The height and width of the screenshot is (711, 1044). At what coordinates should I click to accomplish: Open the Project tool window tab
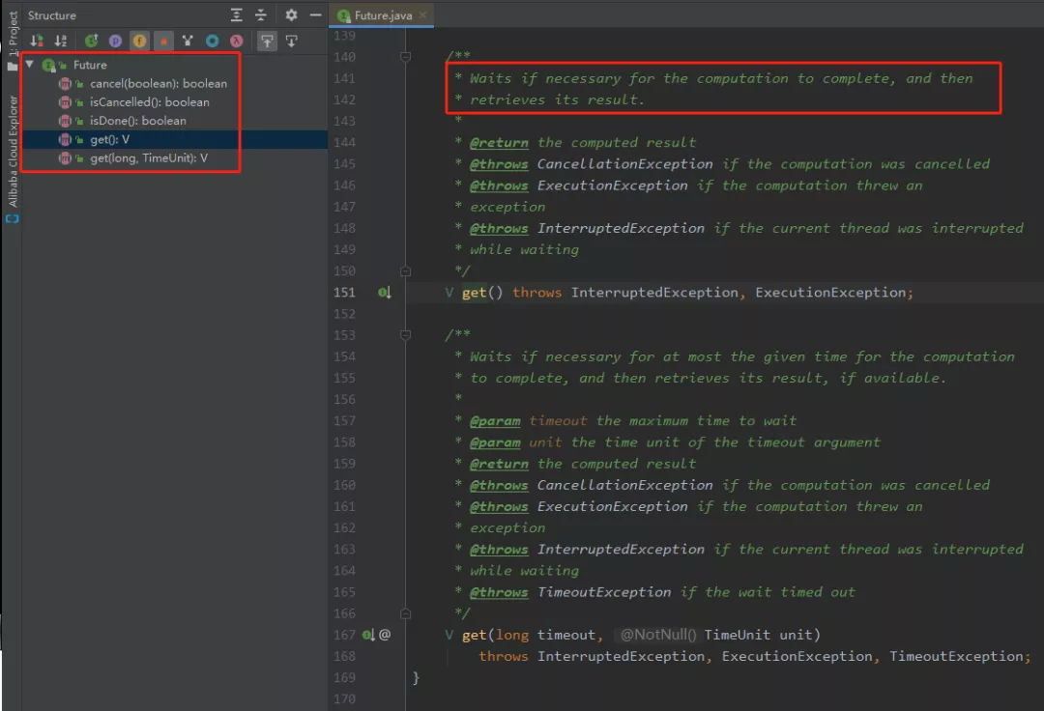point(13,33)
